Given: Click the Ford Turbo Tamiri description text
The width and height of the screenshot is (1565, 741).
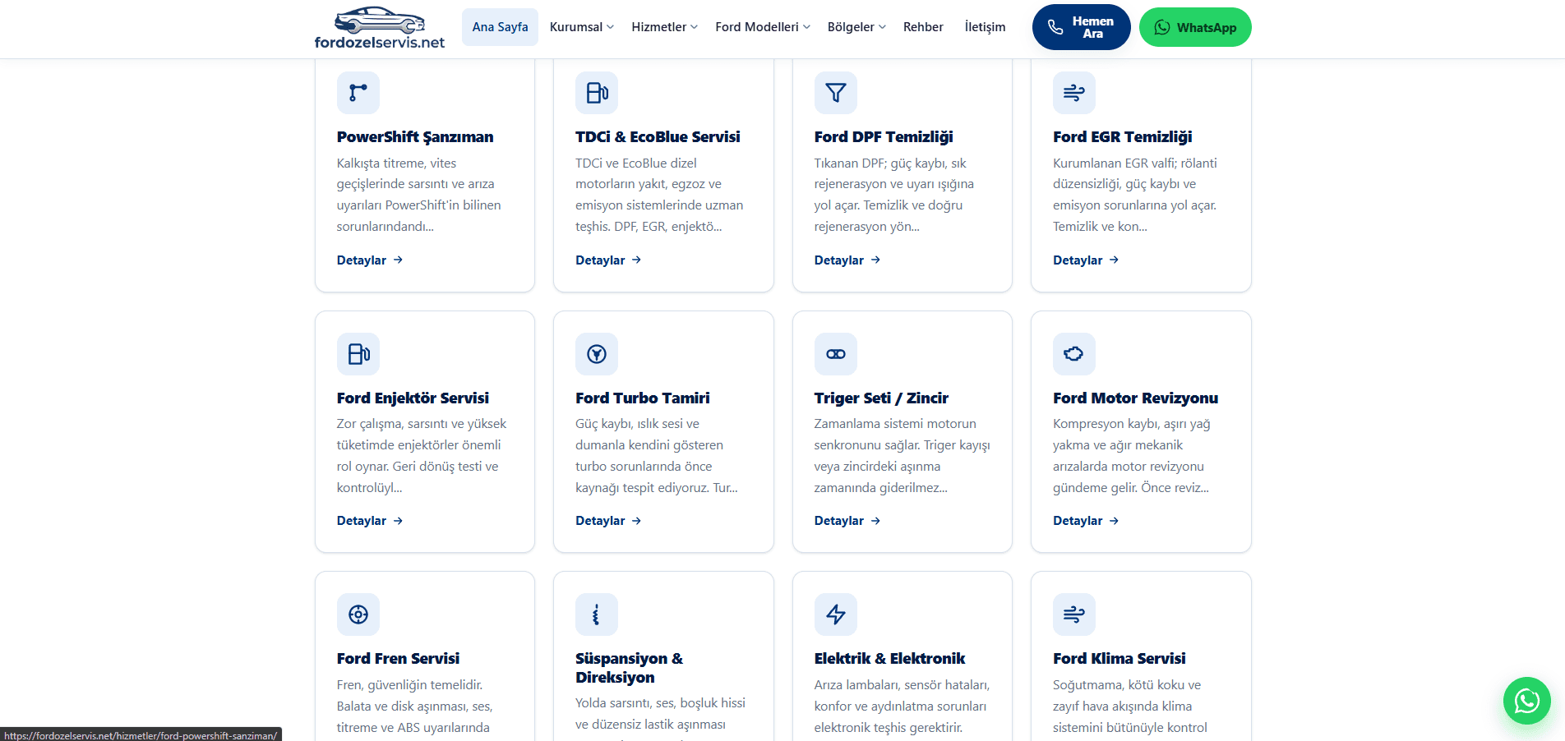Looking at the screenshot, I should click(658, 456).
